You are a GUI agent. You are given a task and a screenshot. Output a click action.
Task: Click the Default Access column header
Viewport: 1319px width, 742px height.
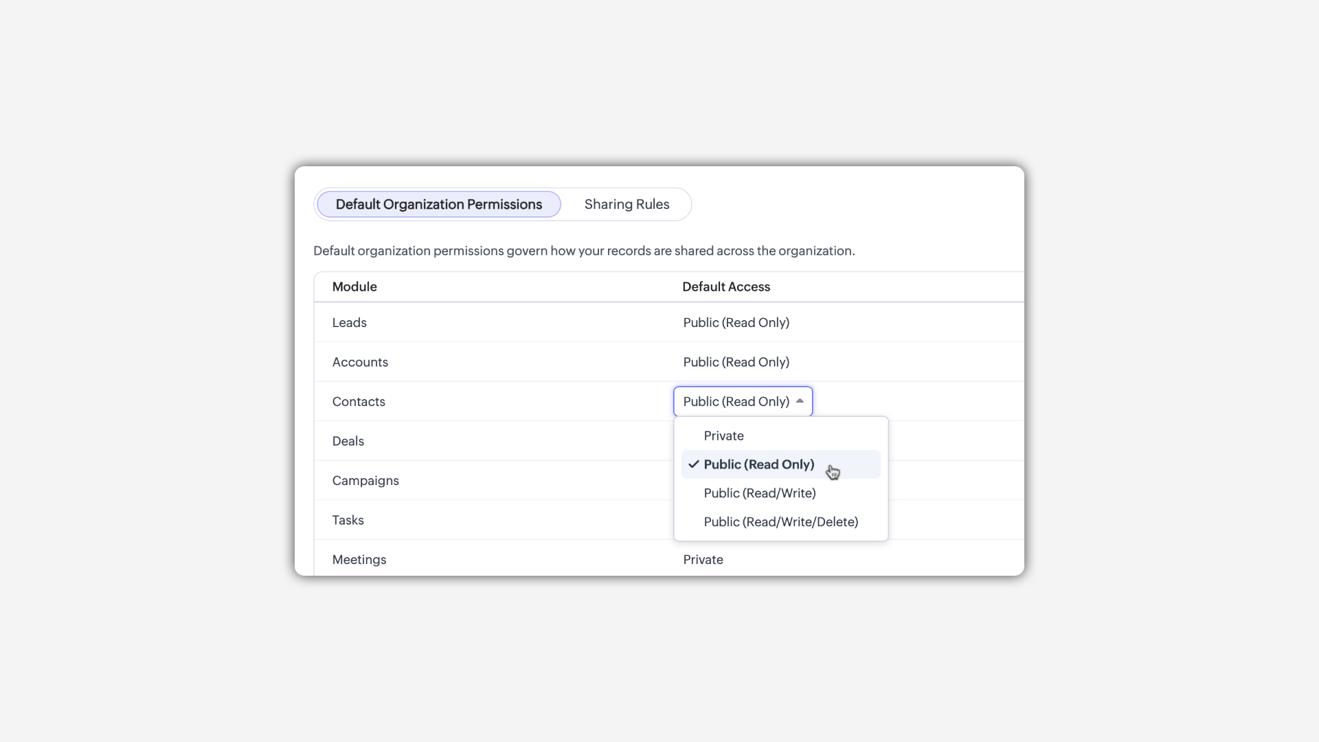pyautogui.click(x=725, y=287)
